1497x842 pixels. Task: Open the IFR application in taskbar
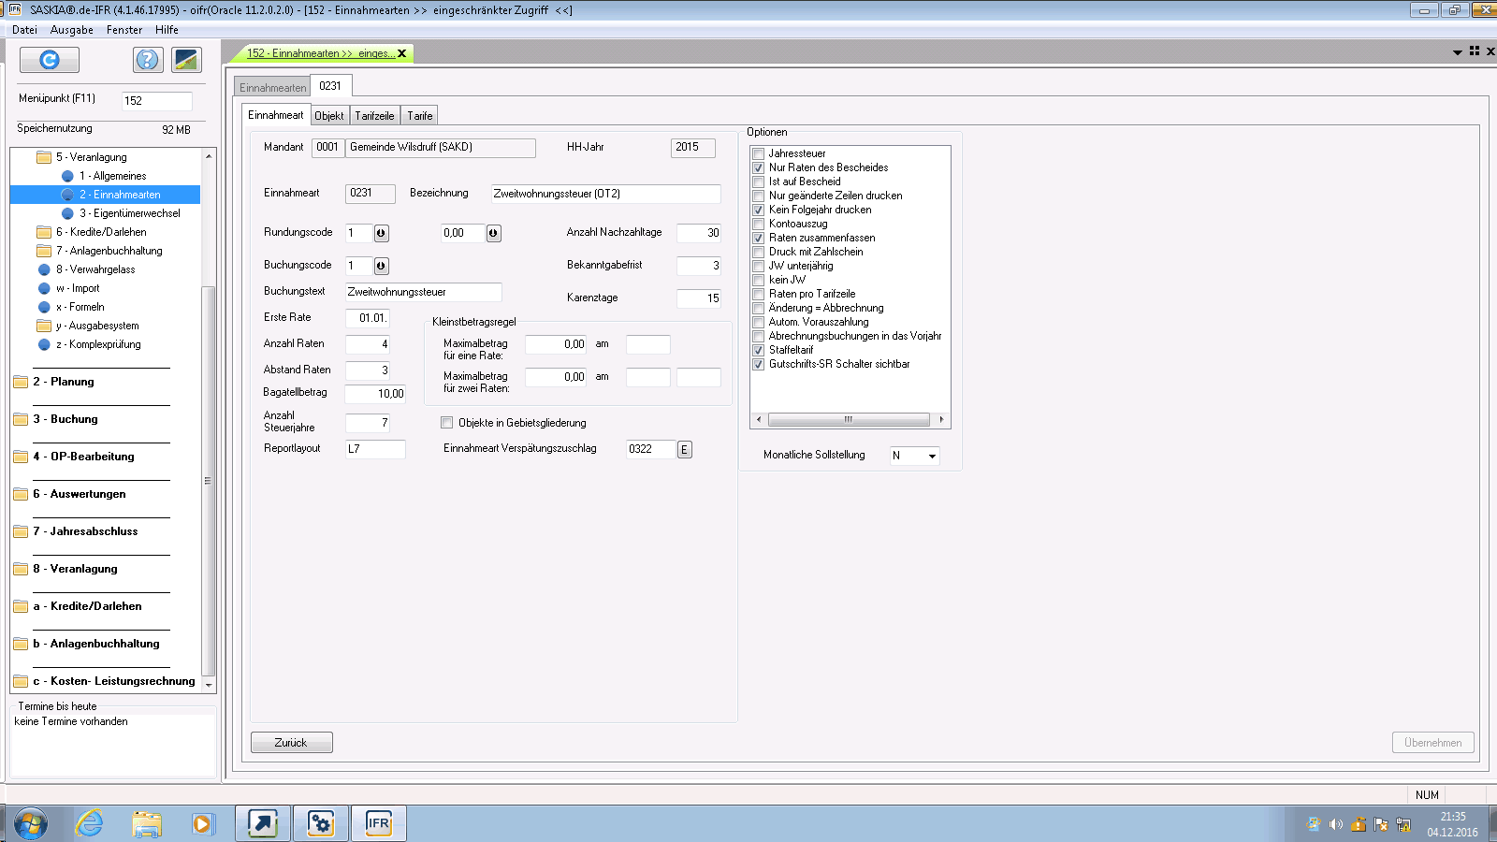[x=378, y=823]
